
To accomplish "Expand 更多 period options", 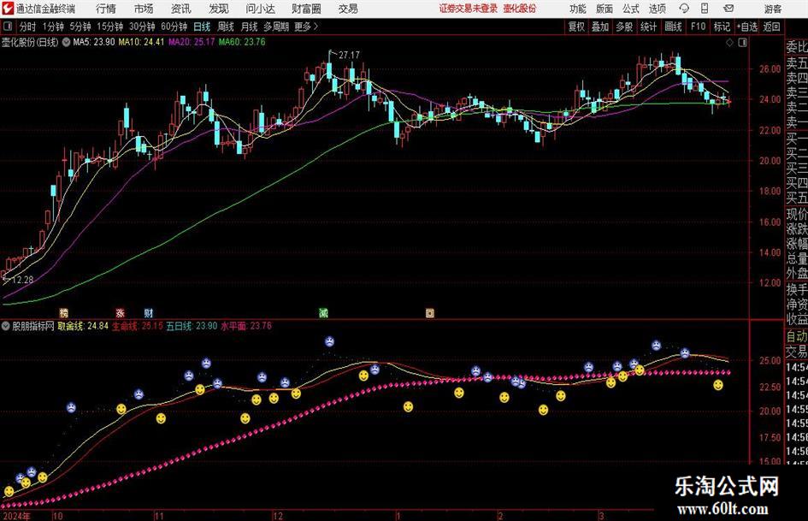I will pyautogui.click(x=307, y=27).
